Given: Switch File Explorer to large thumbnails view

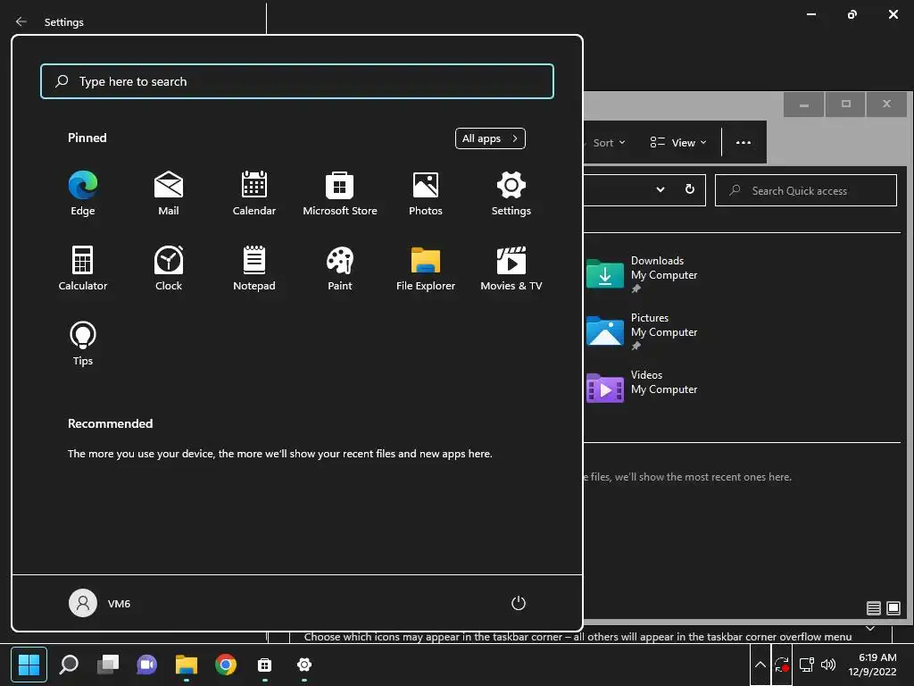Looking at the screenshot, I should [893, 608].
